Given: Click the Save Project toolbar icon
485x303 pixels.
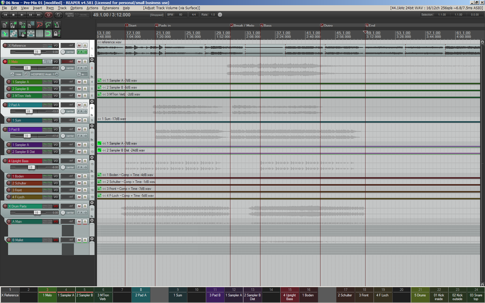Looking at the screenshot, I should pos(22,25).
